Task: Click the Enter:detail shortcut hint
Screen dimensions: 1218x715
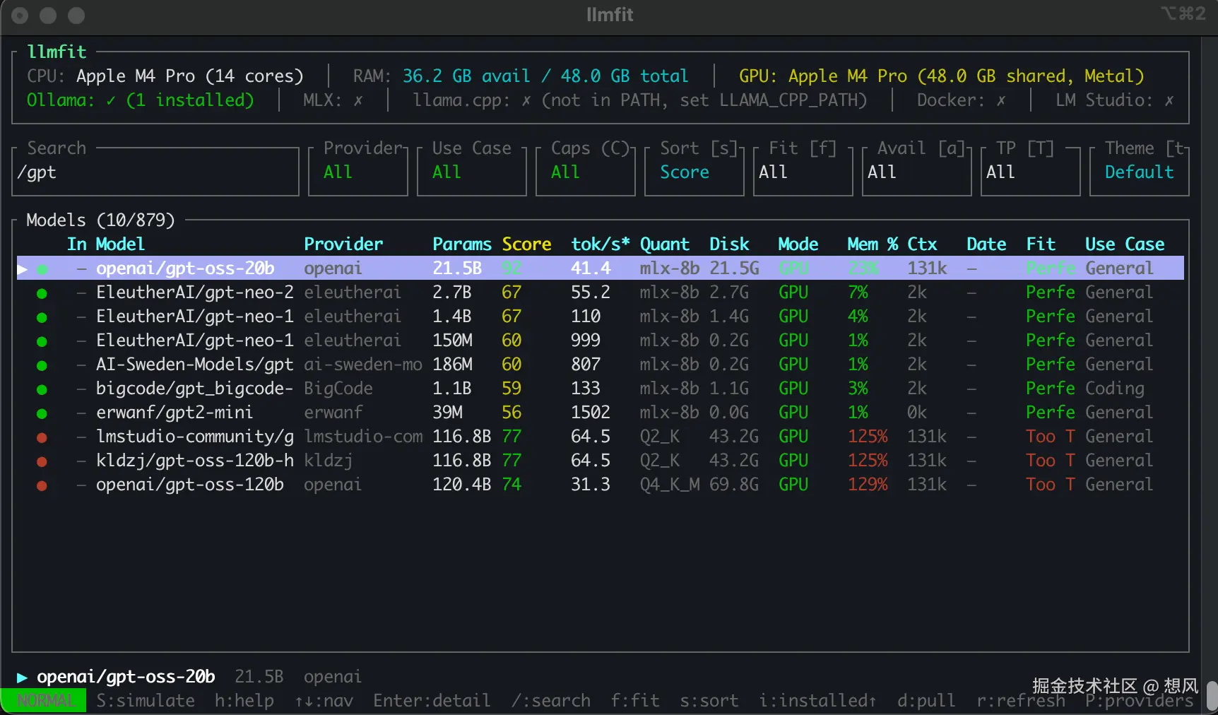Action: click(432, 701)
